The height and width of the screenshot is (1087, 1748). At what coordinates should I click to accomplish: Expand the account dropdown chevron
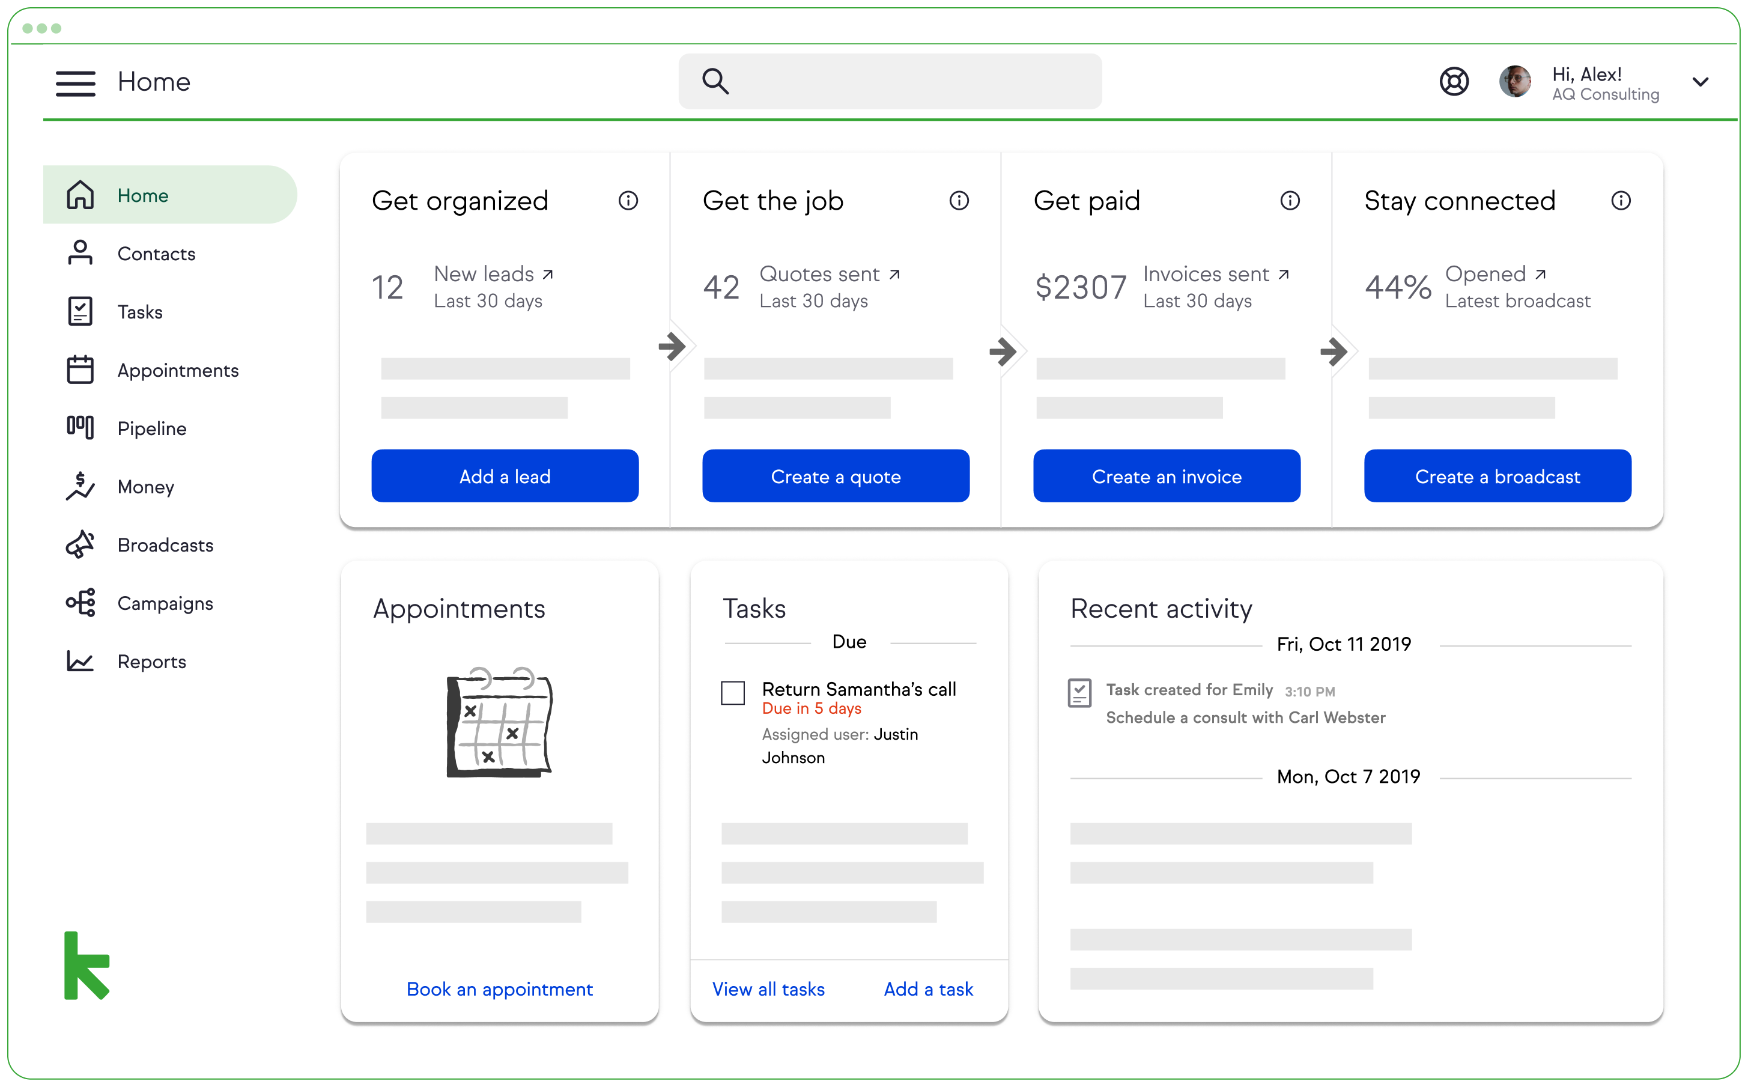[x=1700, y=82]
